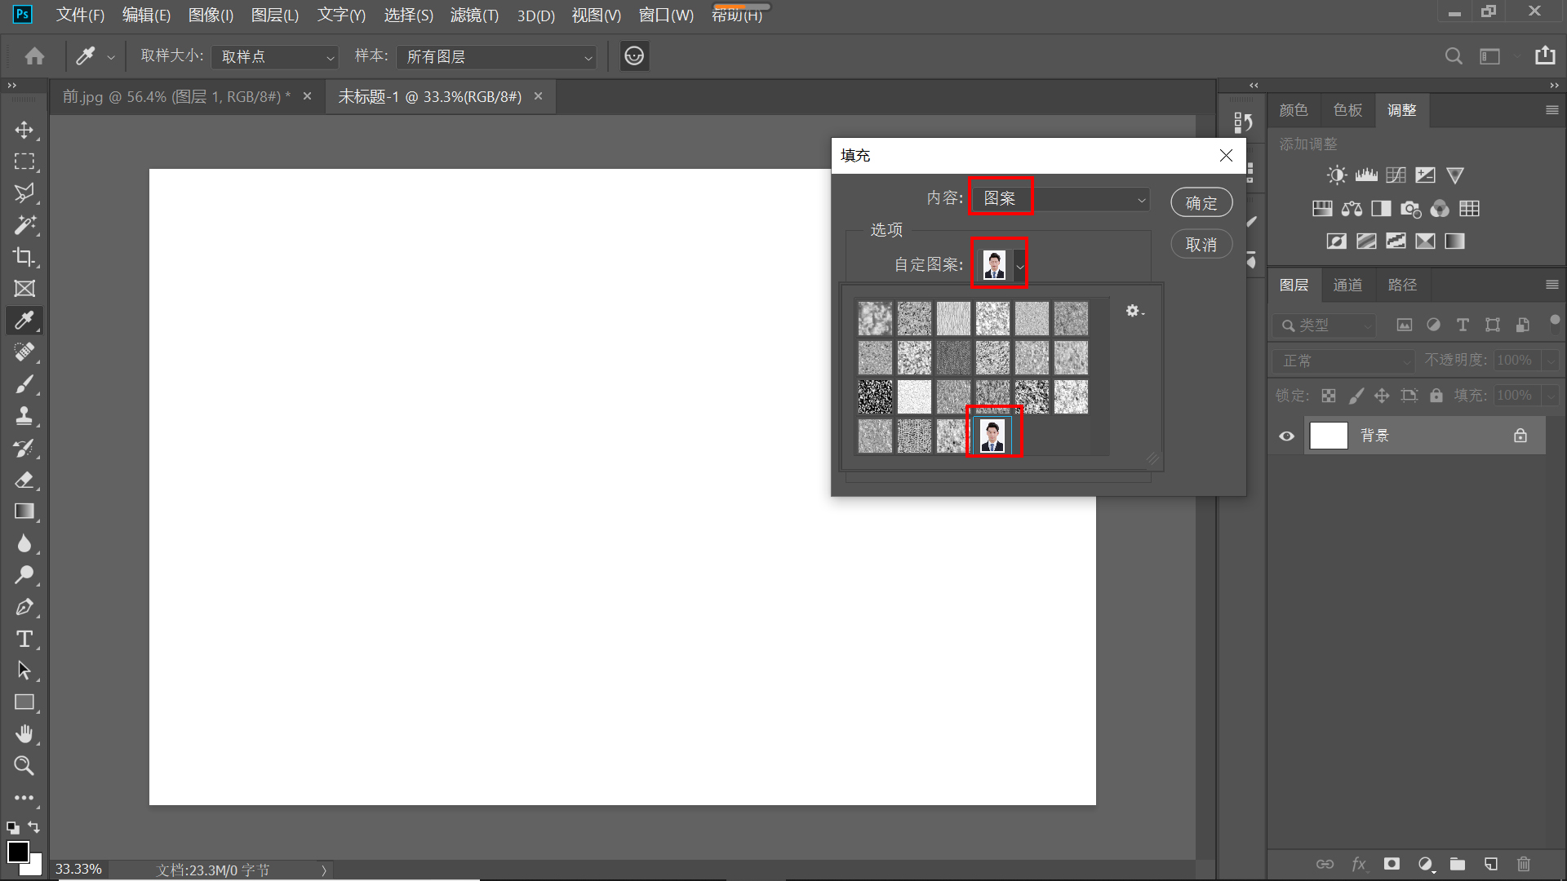
Task: Select the Crop tool
Action: pos(24,257)
